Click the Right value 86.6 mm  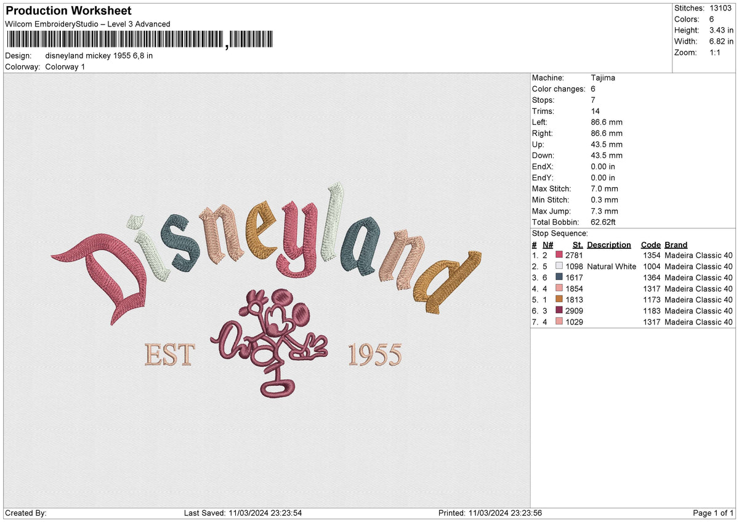pyautogui.click(x=607, y=133)
